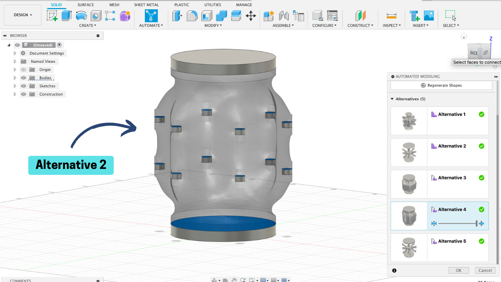The height and width of the screenshot is (282, 501).
Task: Expand the Sketches node
Action: click(15, 86)
